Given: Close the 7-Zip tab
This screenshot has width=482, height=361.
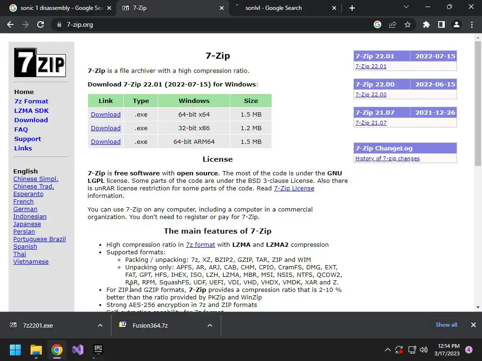Looking at the screenshot, I should pyautogui.click(x=222, y=8).
